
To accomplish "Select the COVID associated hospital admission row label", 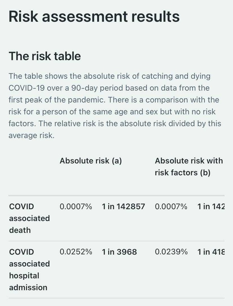I will point(29,270).
